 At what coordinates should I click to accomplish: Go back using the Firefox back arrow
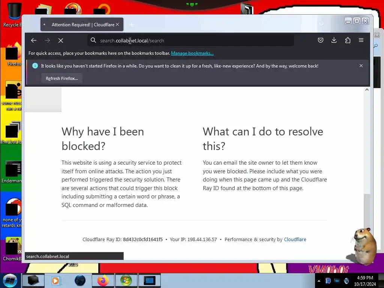pos(34,40)
